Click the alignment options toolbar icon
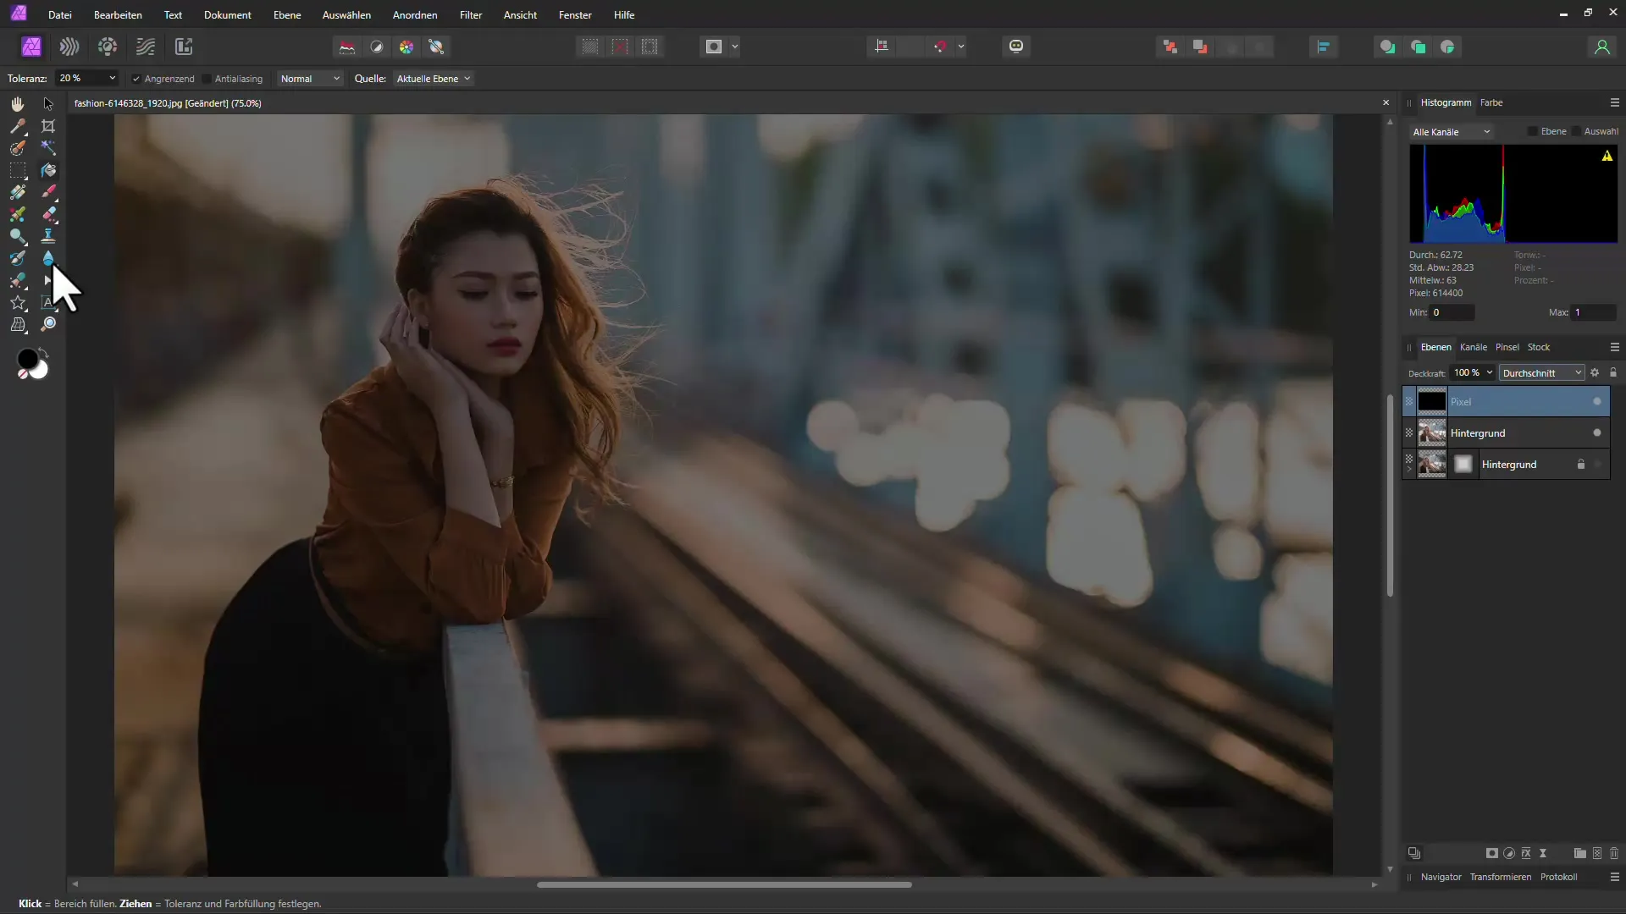Screen dimensions: 1626x914 (x=1323, y=47)
